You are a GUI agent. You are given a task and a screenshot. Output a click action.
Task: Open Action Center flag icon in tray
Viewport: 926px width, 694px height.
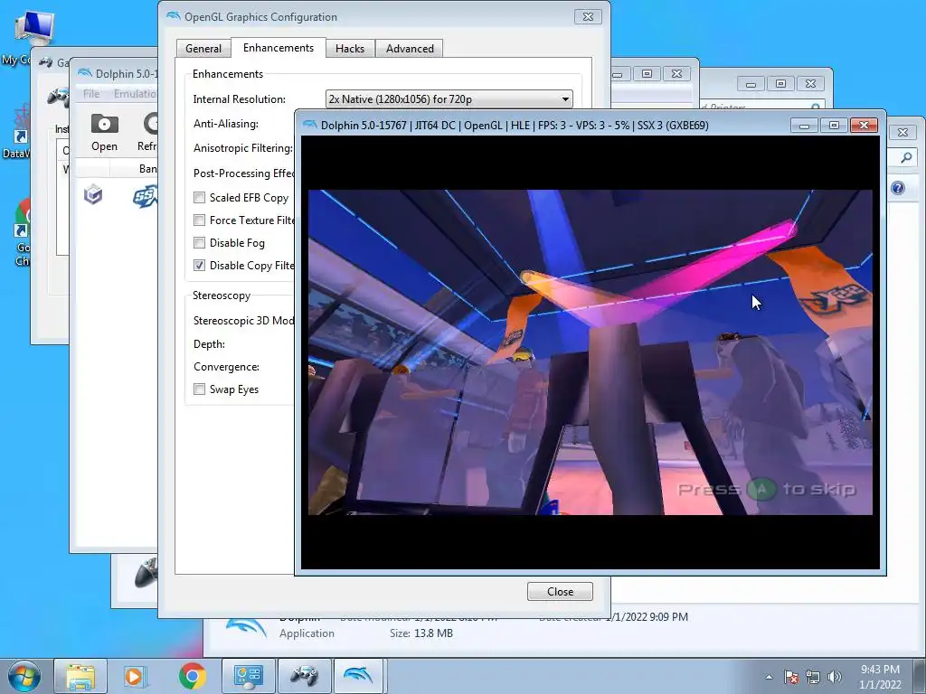(x=791, y=677)
